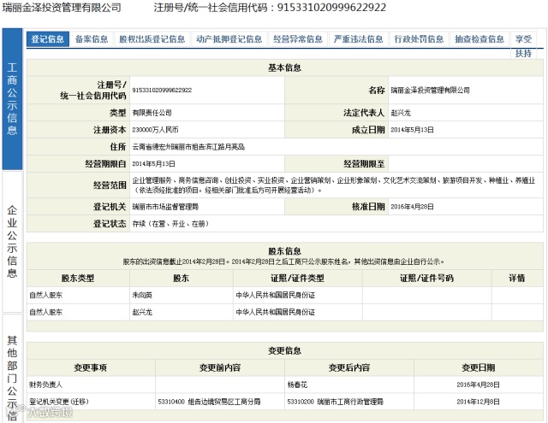Open the 其他部门公示信息 sidebar section

tap(12, 369)
